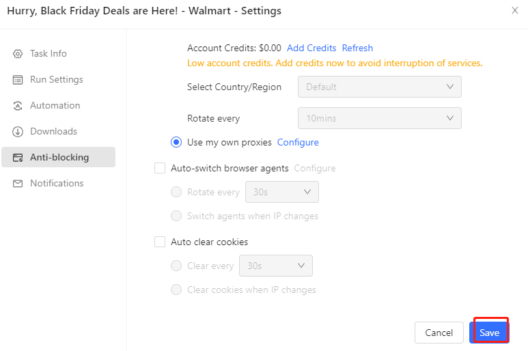The width and height of the screenshot is (528, 351).
Task: Close the Settings dialog with X
Action: pyautogui.click(x=514, y=10)
